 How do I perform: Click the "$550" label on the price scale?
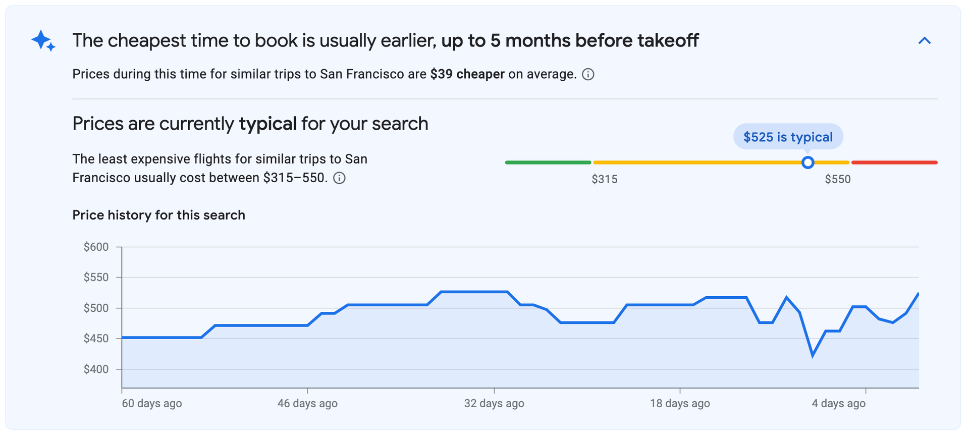coord(838,179)
